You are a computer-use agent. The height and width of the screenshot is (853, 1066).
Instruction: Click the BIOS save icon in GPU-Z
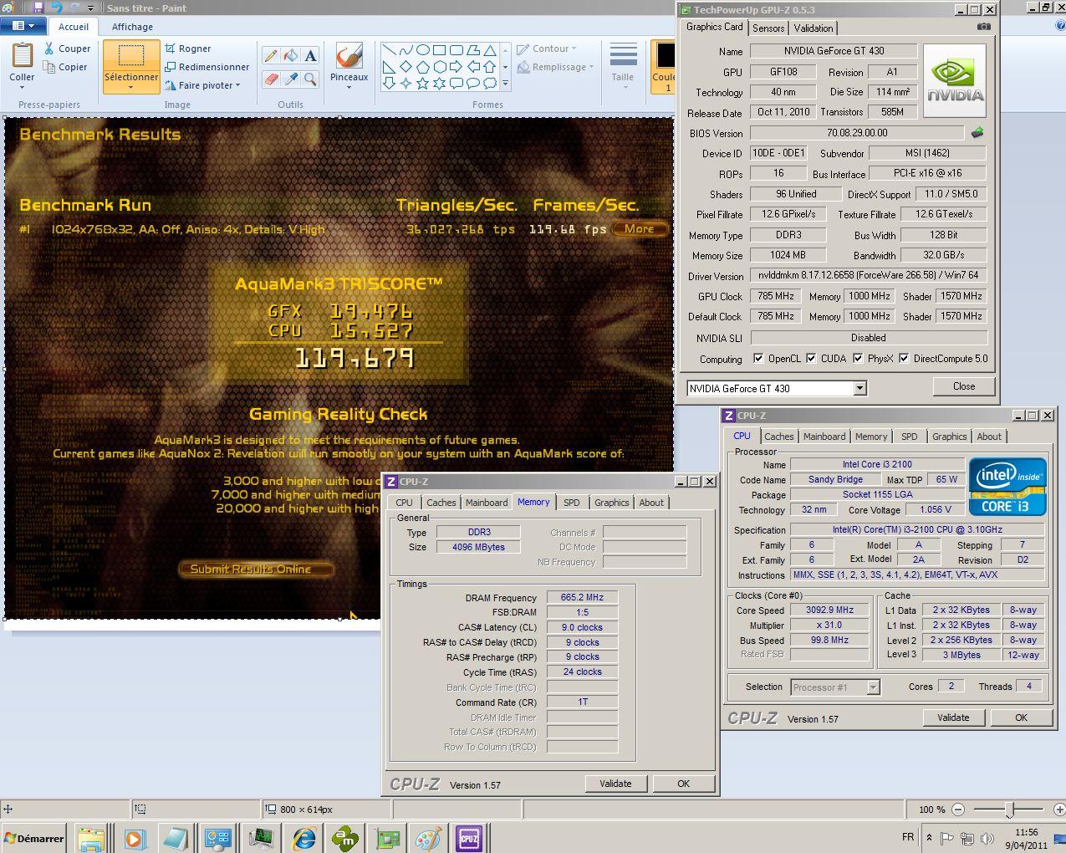(x=977, y=132)
